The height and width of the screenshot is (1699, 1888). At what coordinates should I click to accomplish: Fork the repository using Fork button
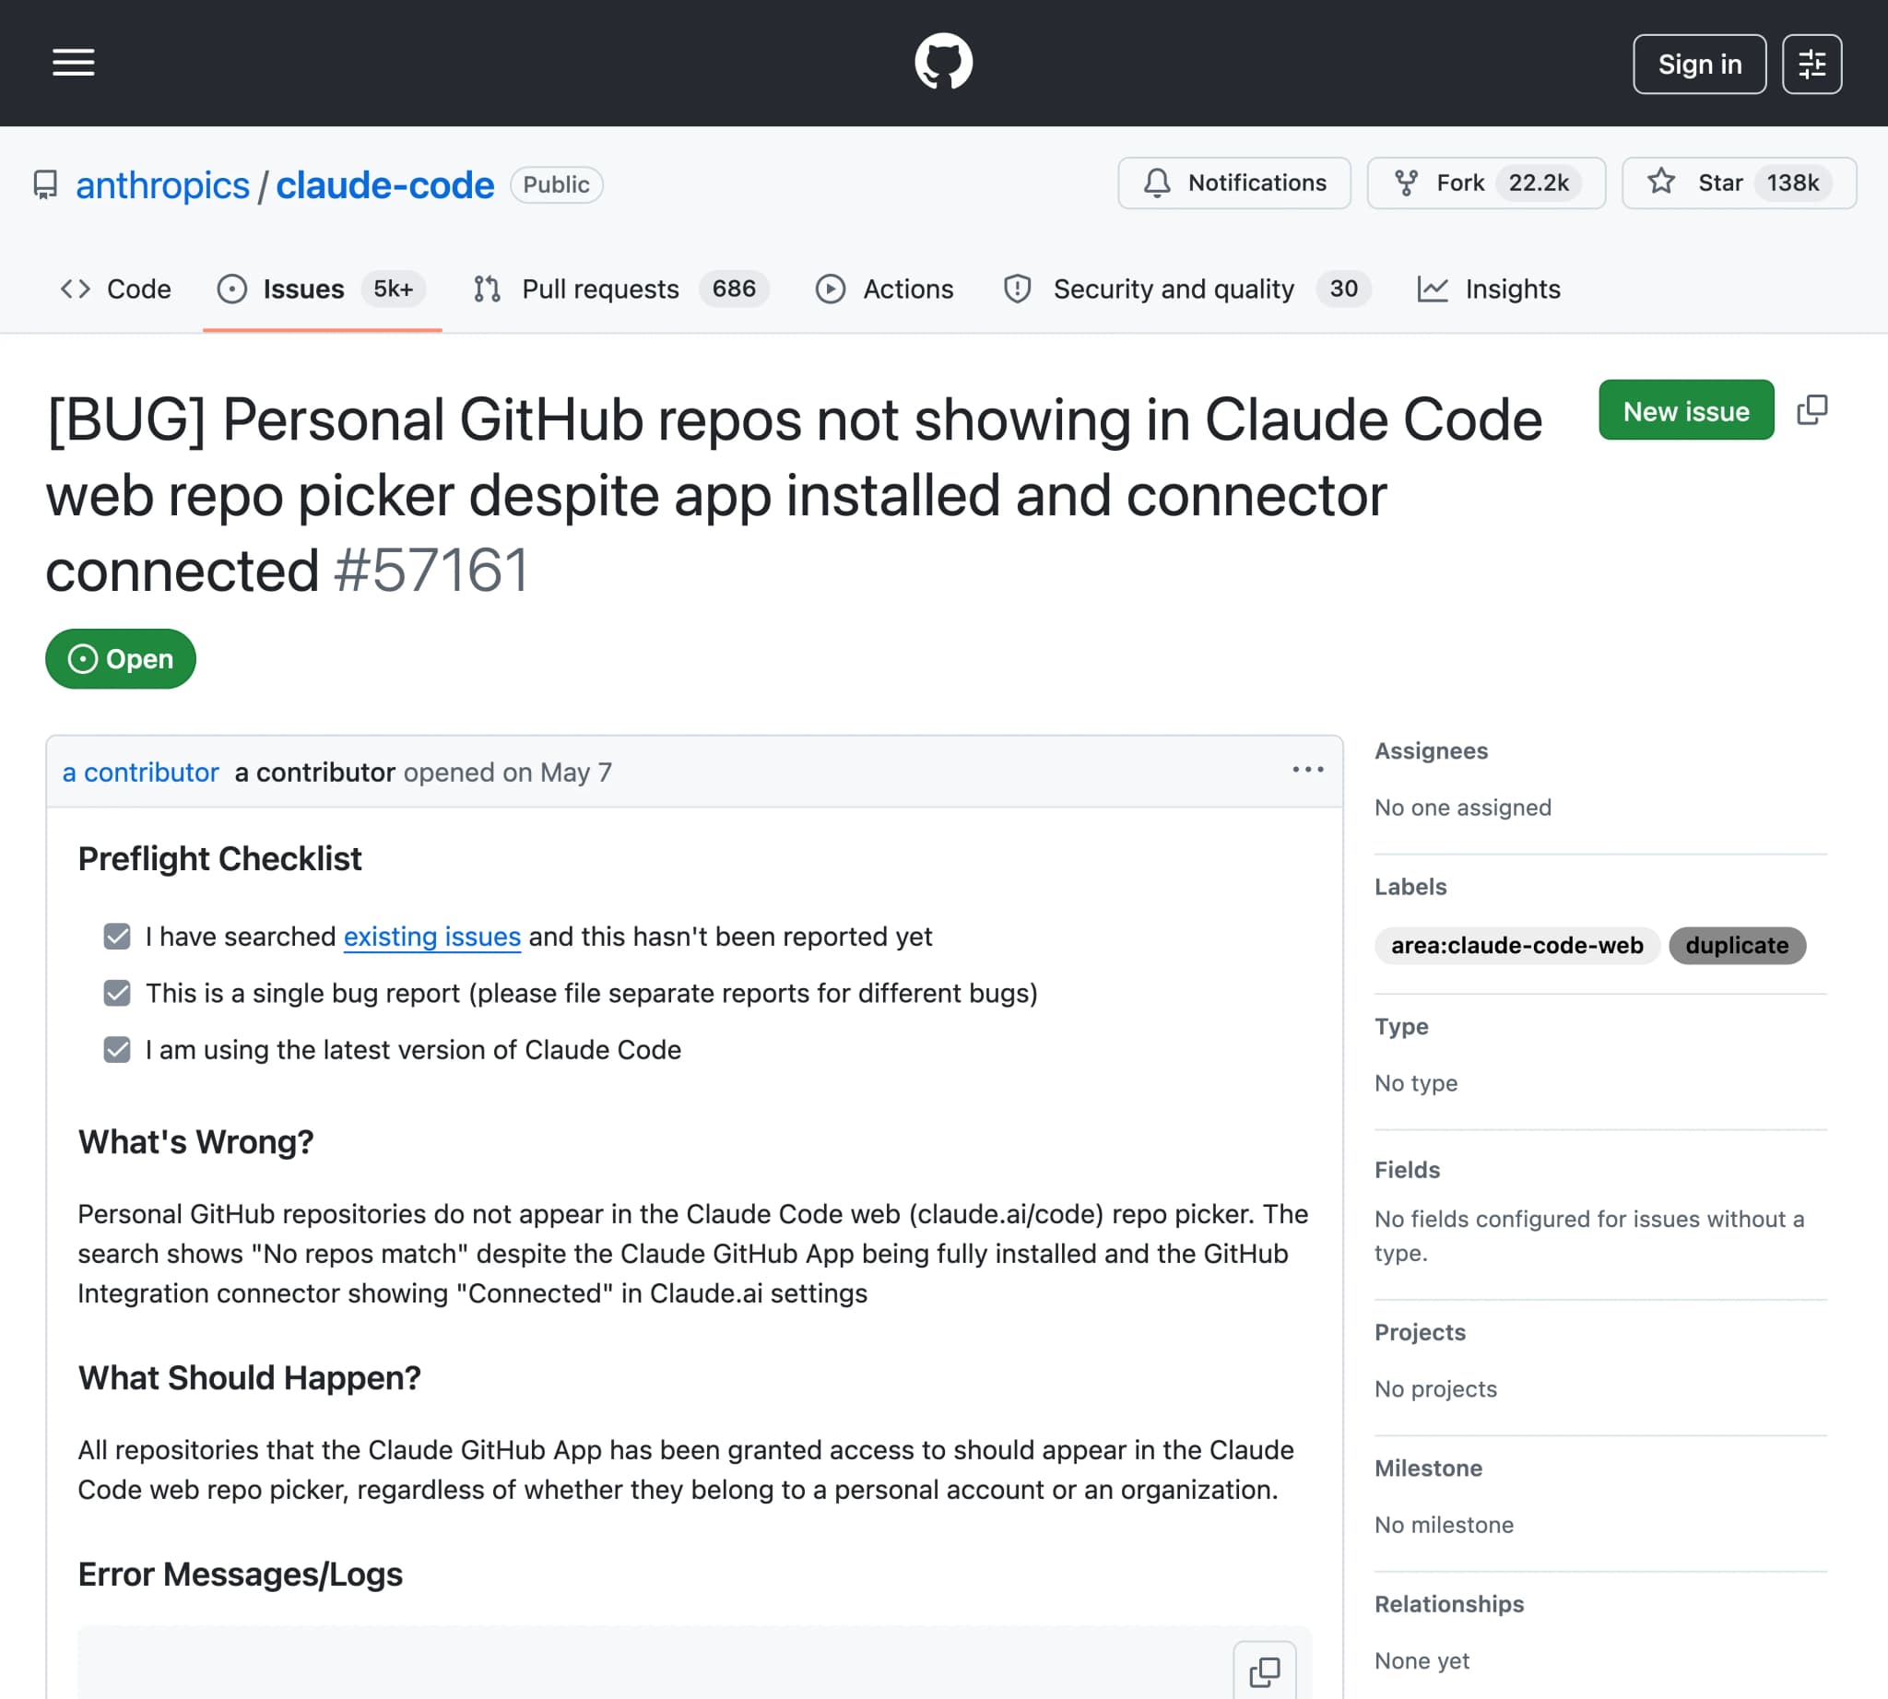point(1485,183)
